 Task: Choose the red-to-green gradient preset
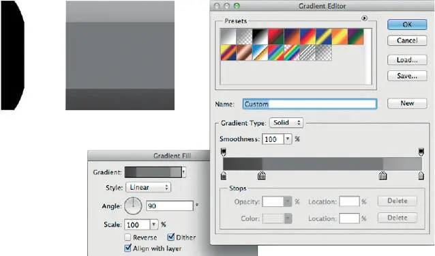pyautogui.click(x=275, y=37)
